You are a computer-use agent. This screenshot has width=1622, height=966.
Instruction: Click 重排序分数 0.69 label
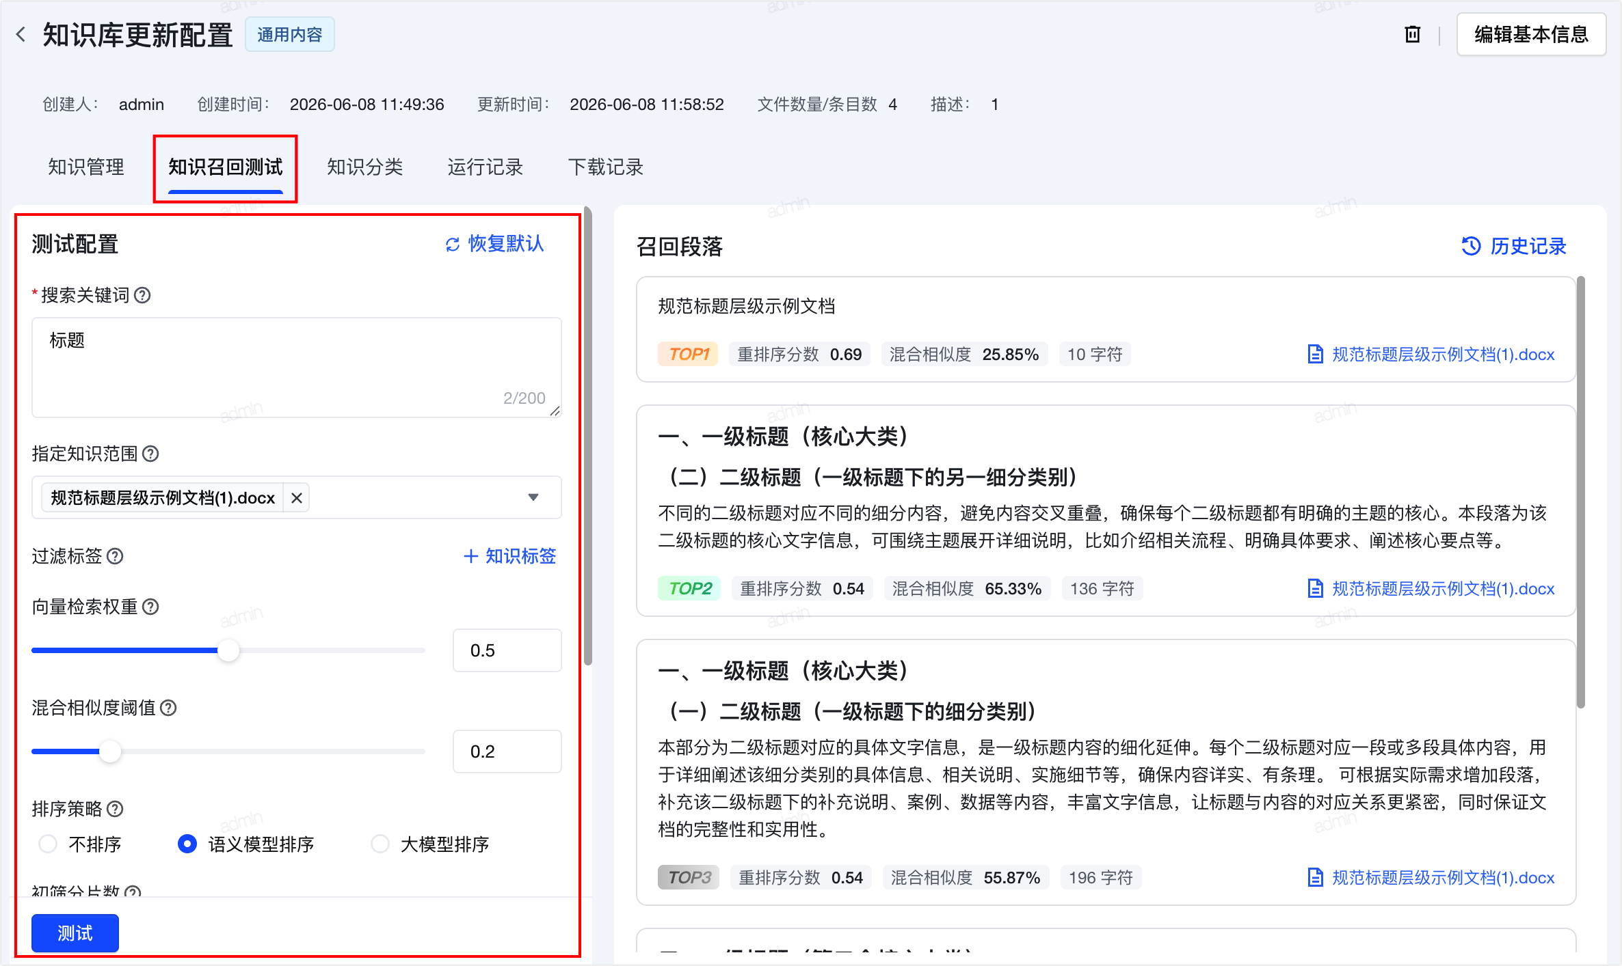799,355
